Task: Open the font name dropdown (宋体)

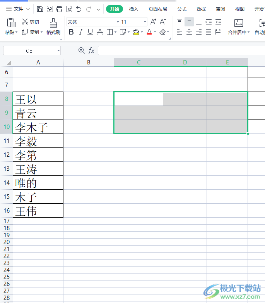Action: click(x=118, y=22)
